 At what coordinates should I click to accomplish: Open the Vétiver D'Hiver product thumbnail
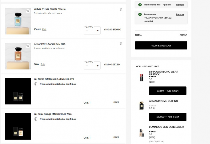18,21
